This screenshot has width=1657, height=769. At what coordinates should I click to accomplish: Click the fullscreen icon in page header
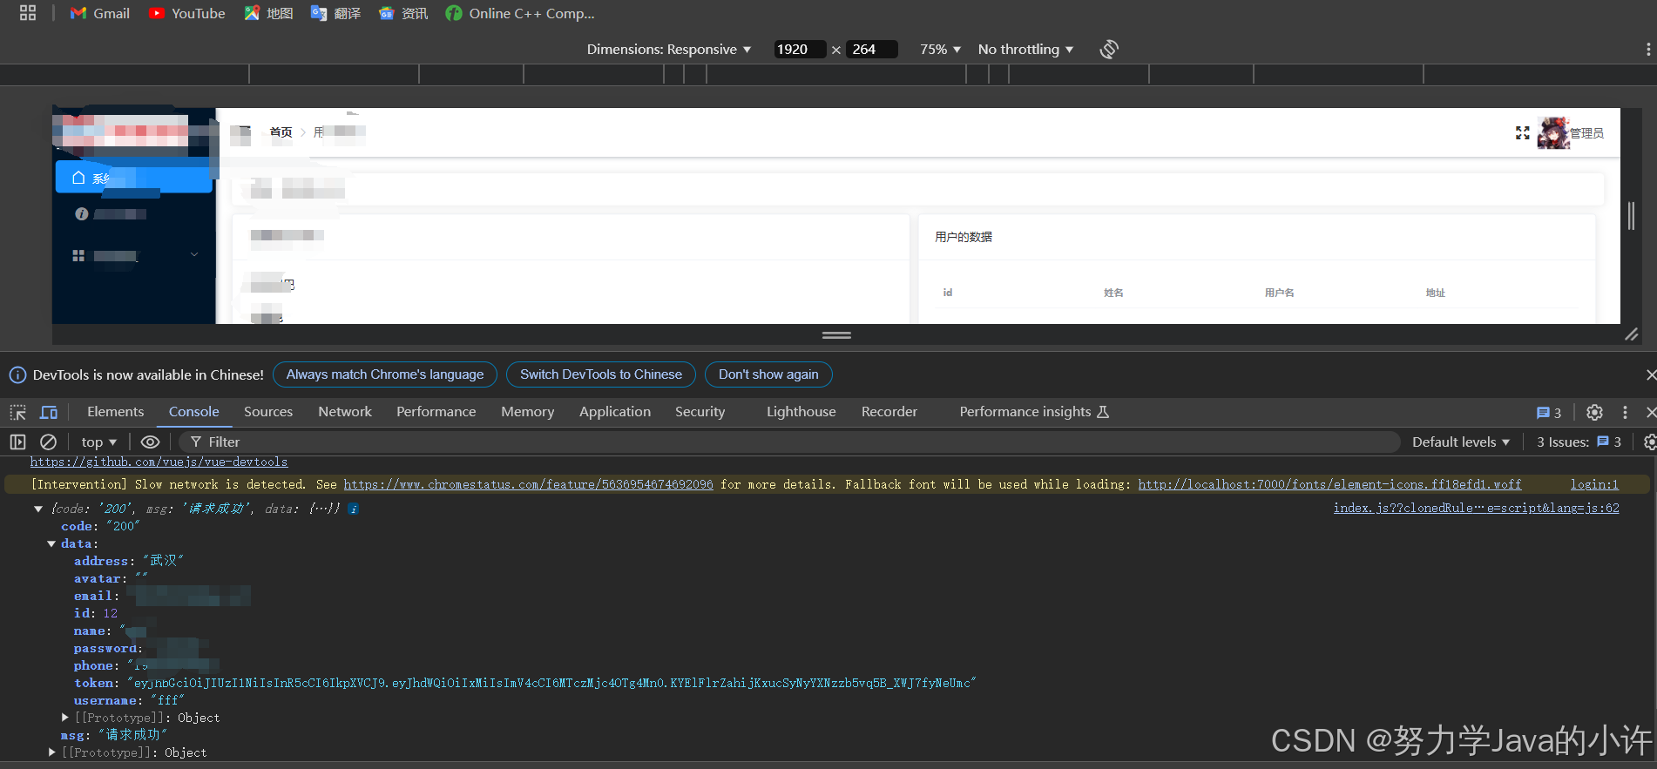point(1522,132)
